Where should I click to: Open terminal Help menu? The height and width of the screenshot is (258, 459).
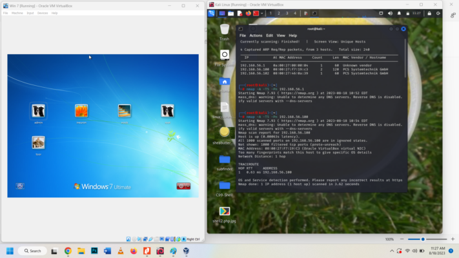click(292, 35)
